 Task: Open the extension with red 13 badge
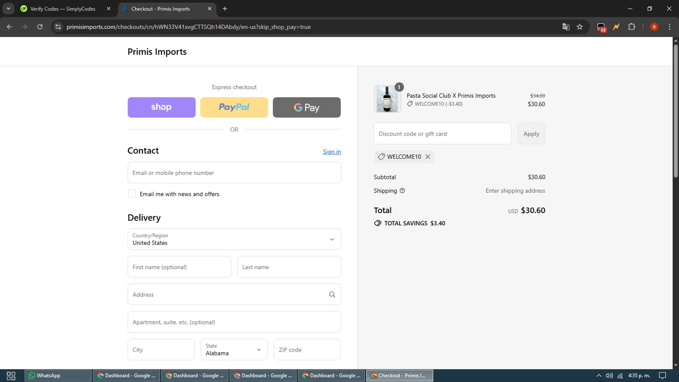[601, 27]
